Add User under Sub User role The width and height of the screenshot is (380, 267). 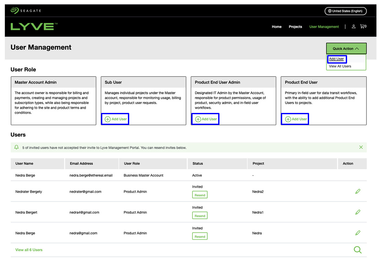click(116, 119)
